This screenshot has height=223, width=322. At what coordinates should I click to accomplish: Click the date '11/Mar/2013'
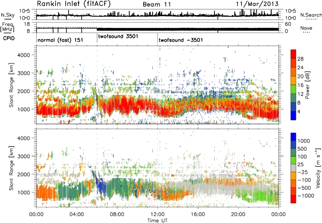pyautogui.click(x=257, y=4)
